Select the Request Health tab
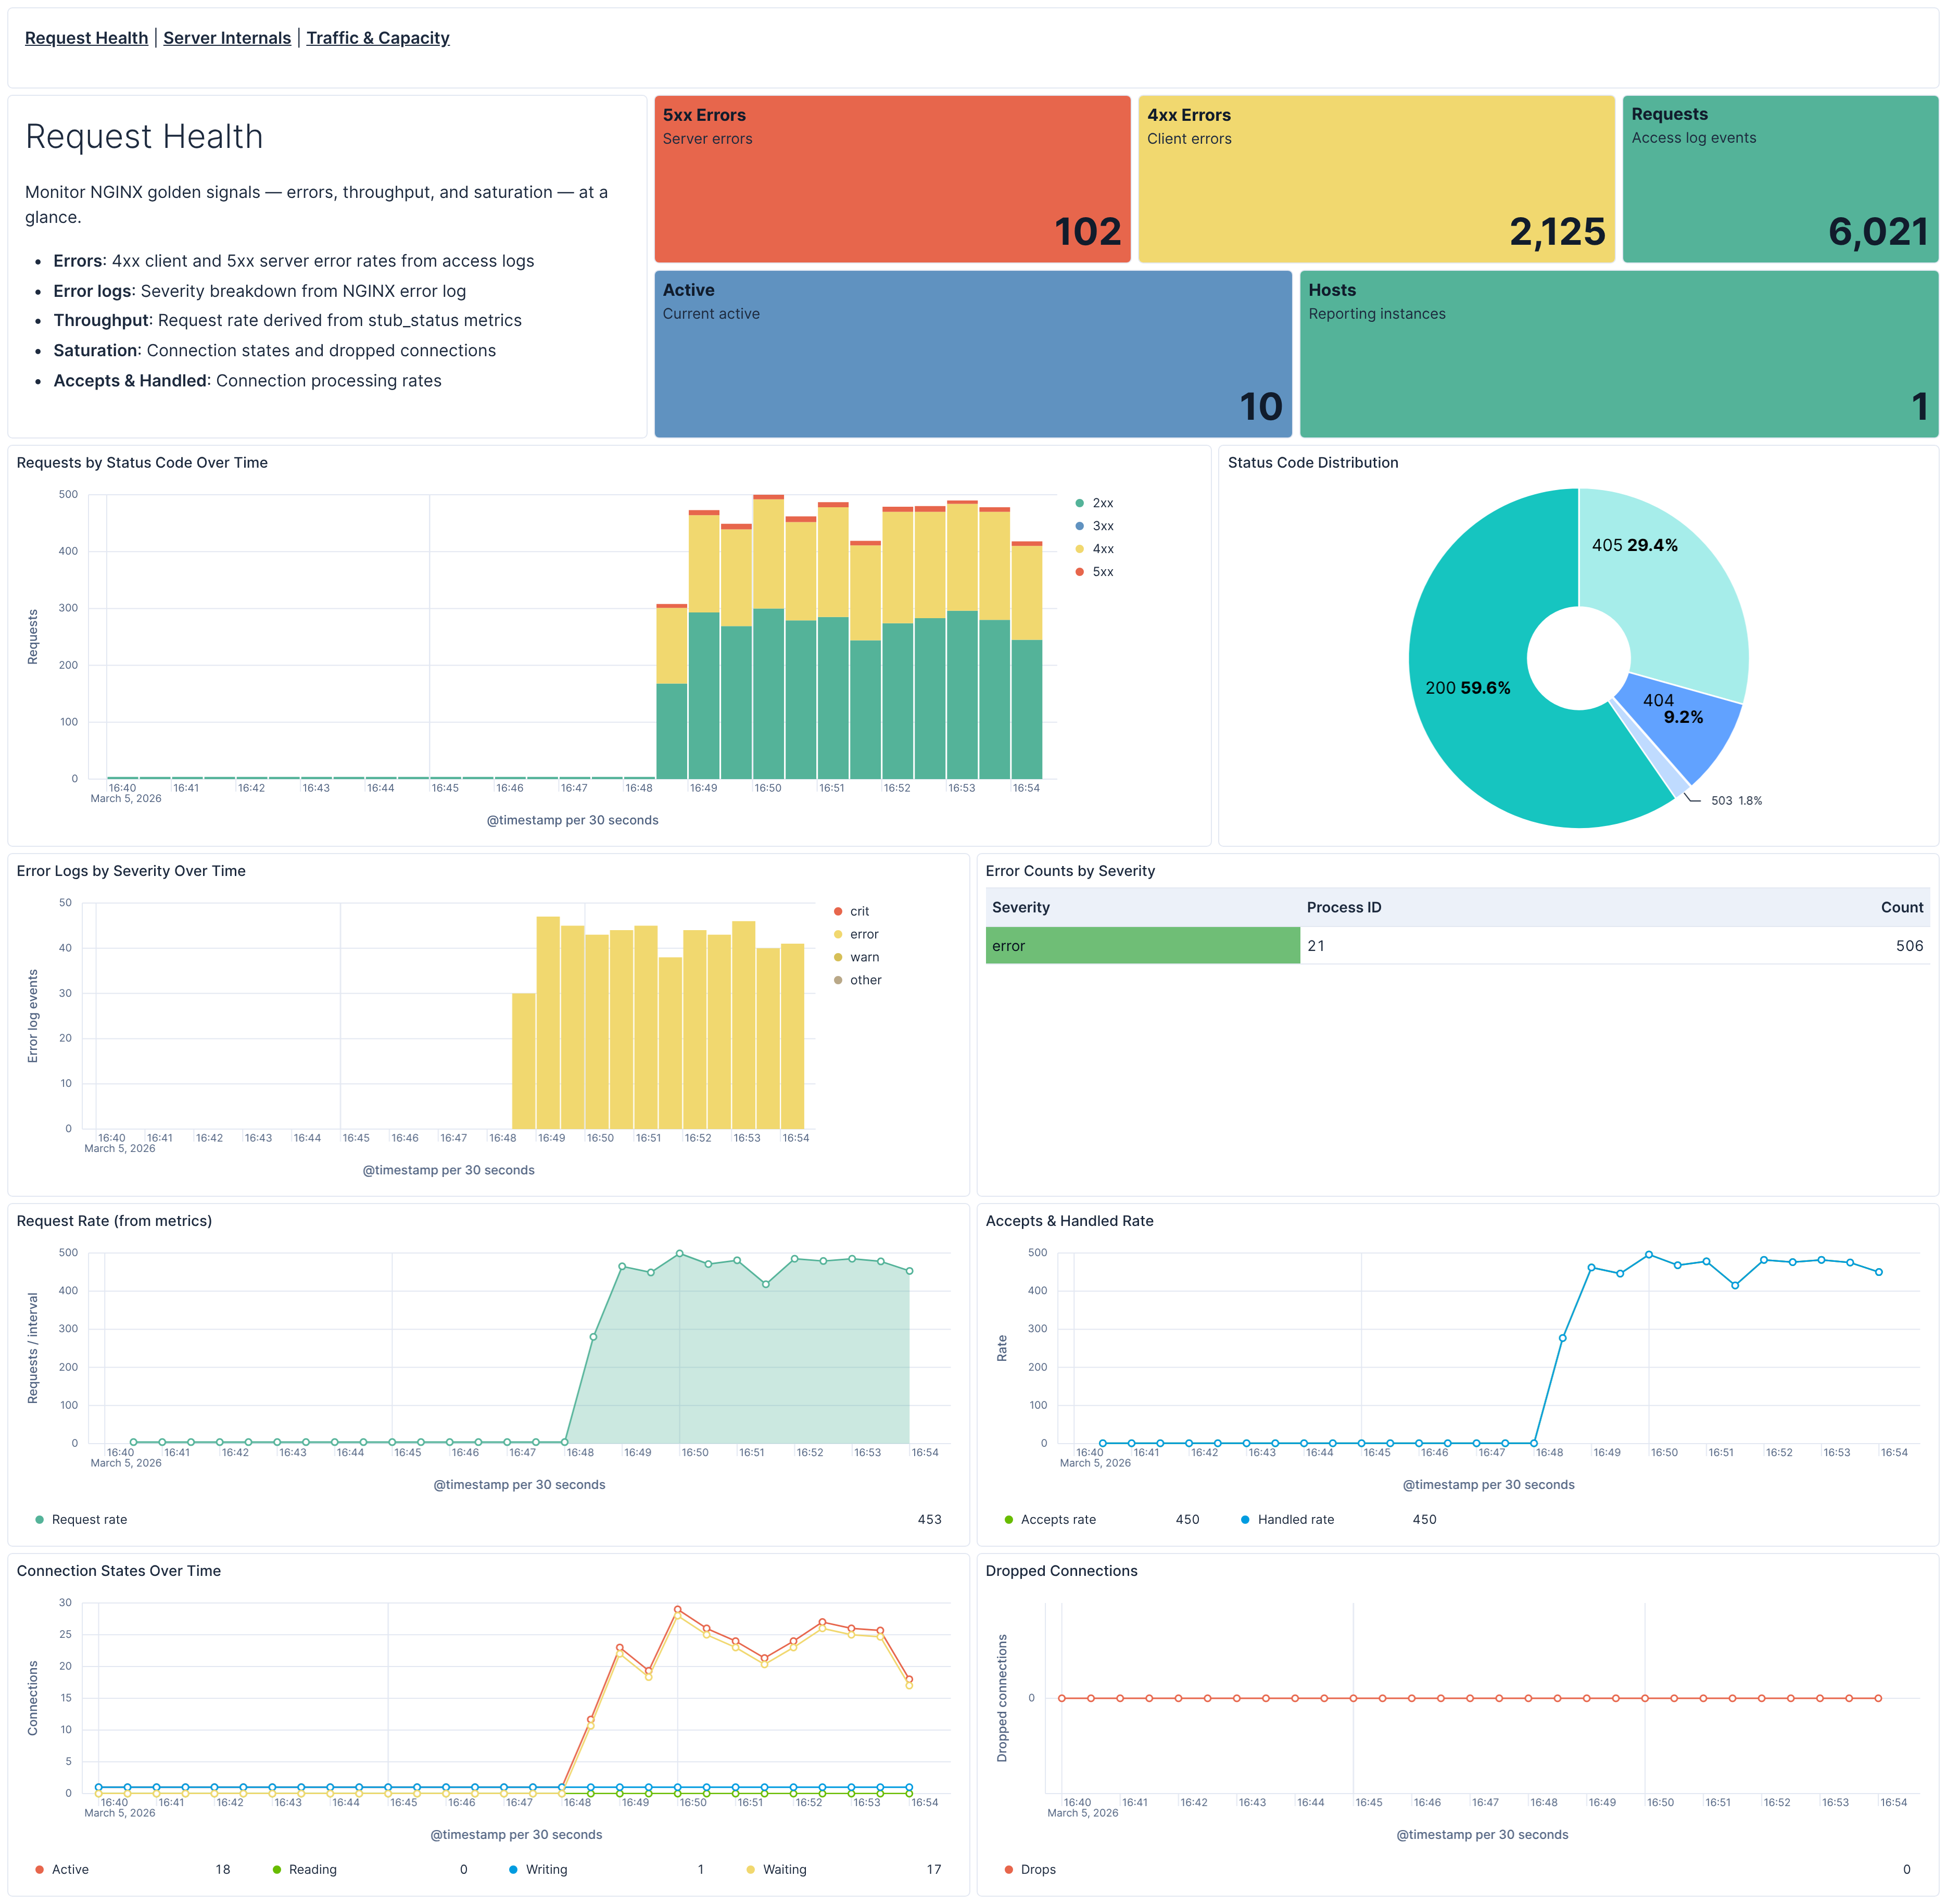Image resolution: width=1947 pixels, height=1904 pixels. point(86,38)
